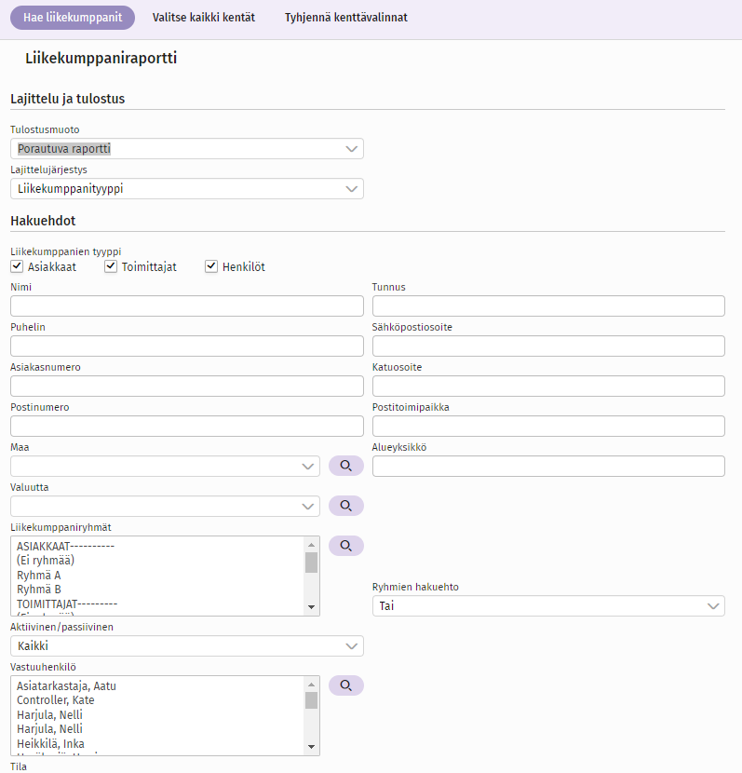Click into the Postinumero field

coord(187,426)
